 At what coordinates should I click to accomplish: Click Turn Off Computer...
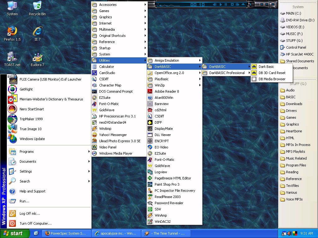tap(49, 223)
